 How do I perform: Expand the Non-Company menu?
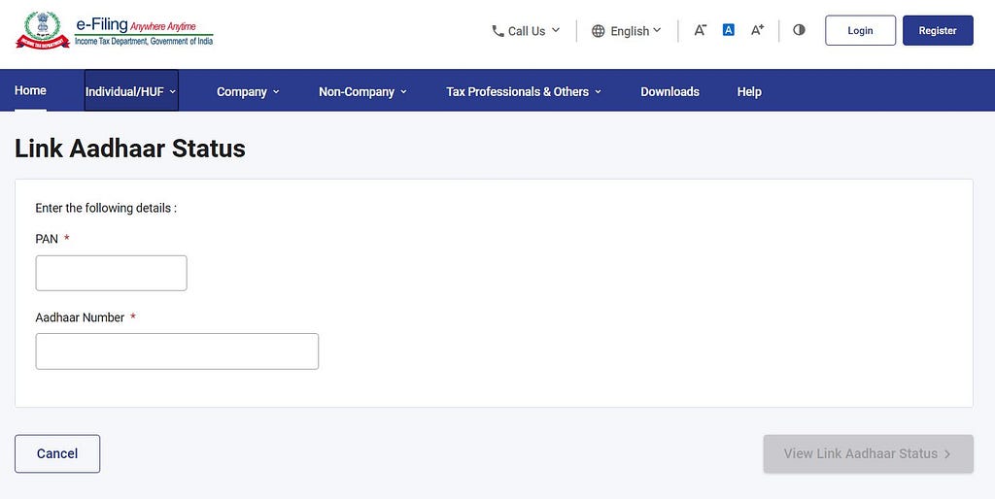[363, 92]
